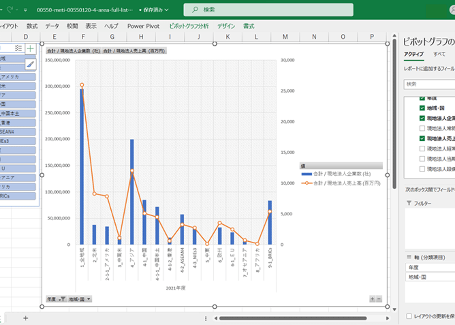The height and width of the screenshot is (325, 455).
Task: Click the field list 検索 input
Action: [x=429, y=84]
